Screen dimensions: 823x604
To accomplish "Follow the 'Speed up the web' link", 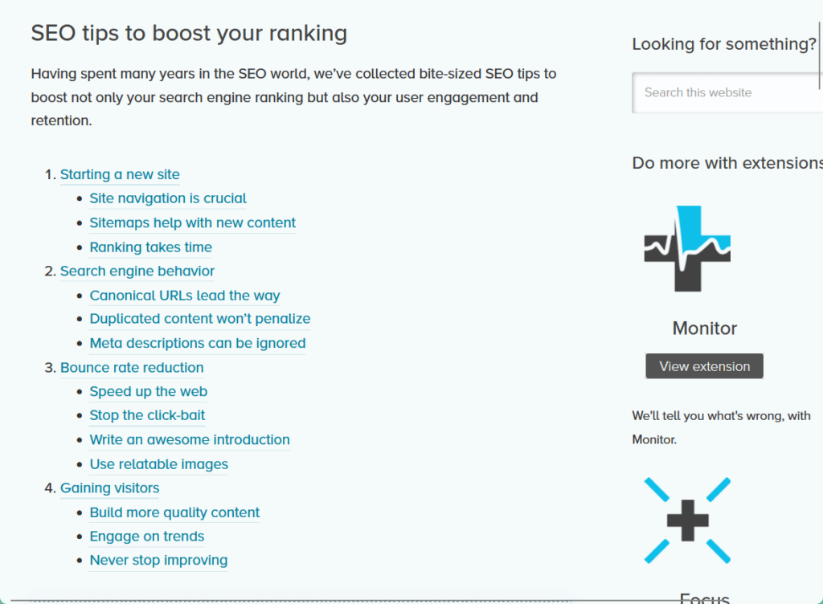I will click(149, 392).
